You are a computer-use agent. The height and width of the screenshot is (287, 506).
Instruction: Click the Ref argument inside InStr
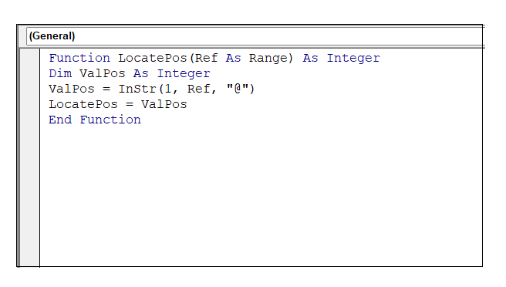coord(199,89)
